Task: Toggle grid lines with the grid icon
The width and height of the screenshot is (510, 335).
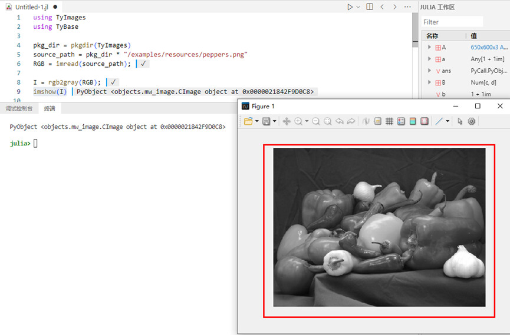Action: [x=389, y=121]
